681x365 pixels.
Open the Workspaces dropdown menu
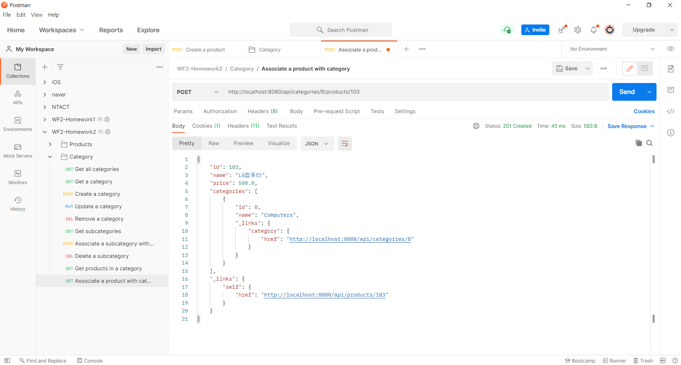point(61,30)
